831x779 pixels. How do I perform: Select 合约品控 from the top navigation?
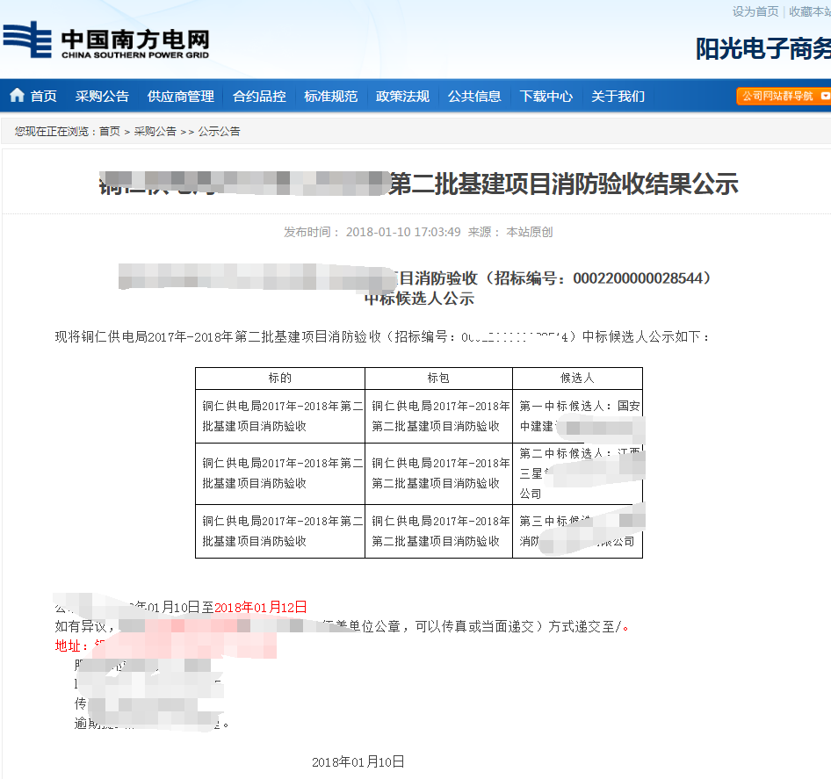tap(258, 96)
